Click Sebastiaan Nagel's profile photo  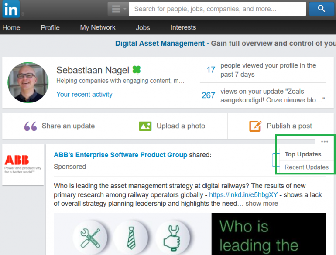28,82
